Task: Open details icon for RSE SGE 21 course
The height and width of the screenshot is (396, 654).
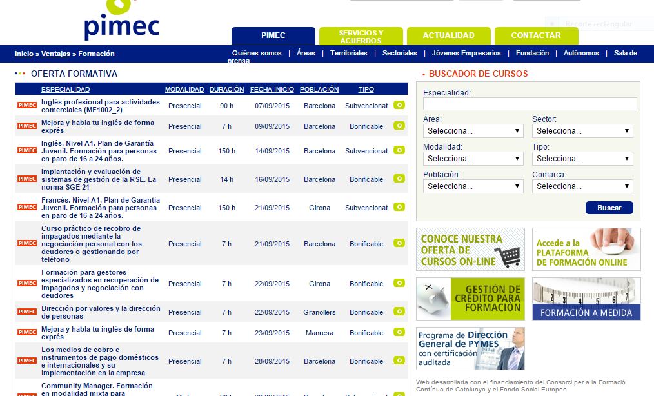Action: (399, 179)
